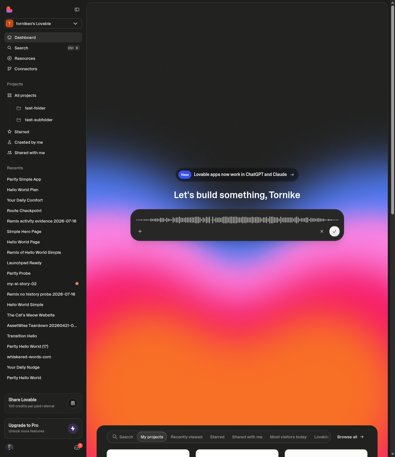Select All projects in the sidebar
The image size is (395, 457).
pos(43,95)
